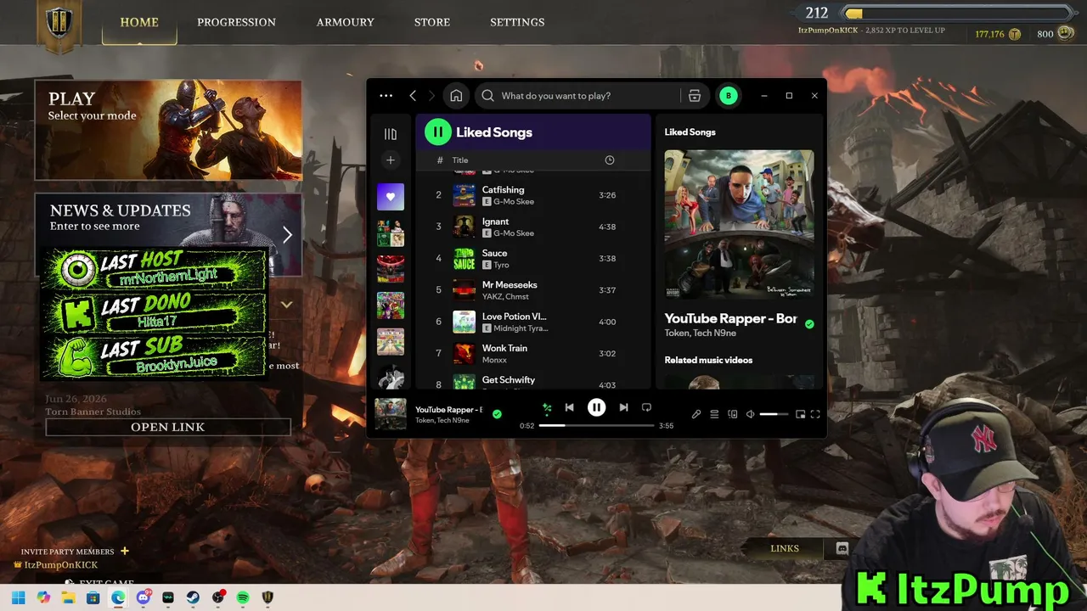Image resolution: width=1087 pixels, height=611 pixels.
Task: Open the Liked Songs heart tile in sidebar
Action: (391, 197)
